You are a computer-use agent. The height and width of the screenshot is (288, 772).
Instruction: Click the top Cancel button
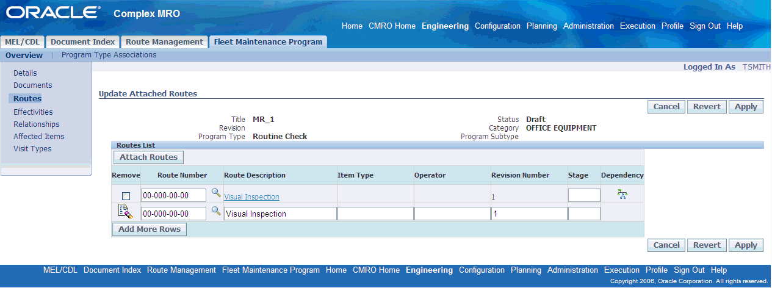[x=666, y=106]
